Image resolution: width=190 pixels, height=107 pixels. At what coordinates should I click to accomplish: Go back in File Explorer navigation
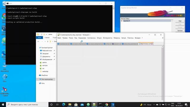tap(38, 42)
